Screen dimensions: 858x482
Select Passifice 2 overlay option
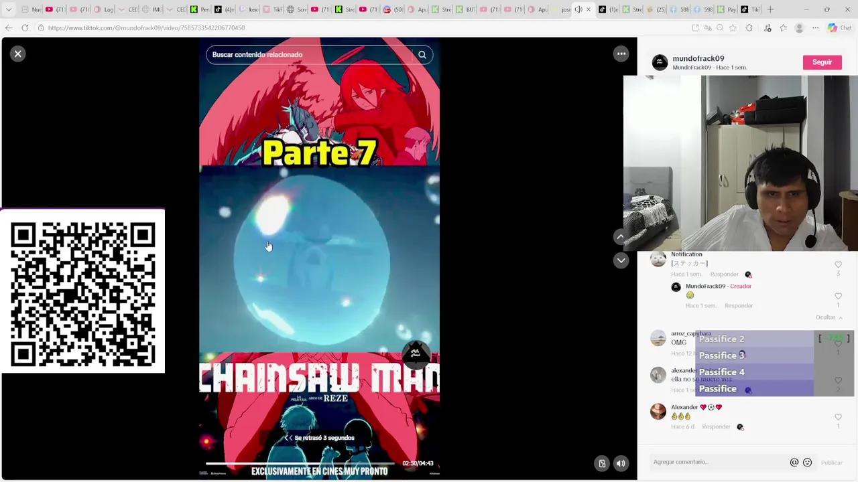[754, 339]
